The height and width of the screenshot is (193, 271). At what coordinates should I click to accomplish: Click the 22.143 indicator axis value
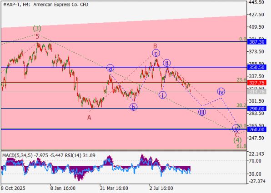[x=257, y=154]
